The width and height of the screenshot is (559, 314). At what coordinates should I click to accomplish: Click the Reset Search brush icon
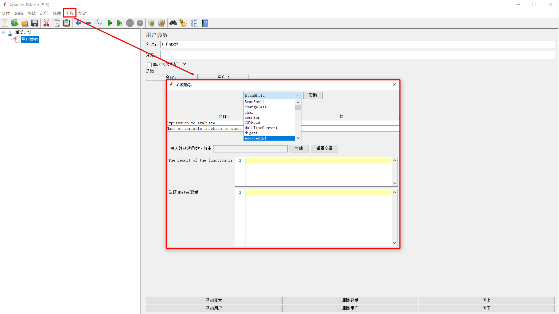183,23
